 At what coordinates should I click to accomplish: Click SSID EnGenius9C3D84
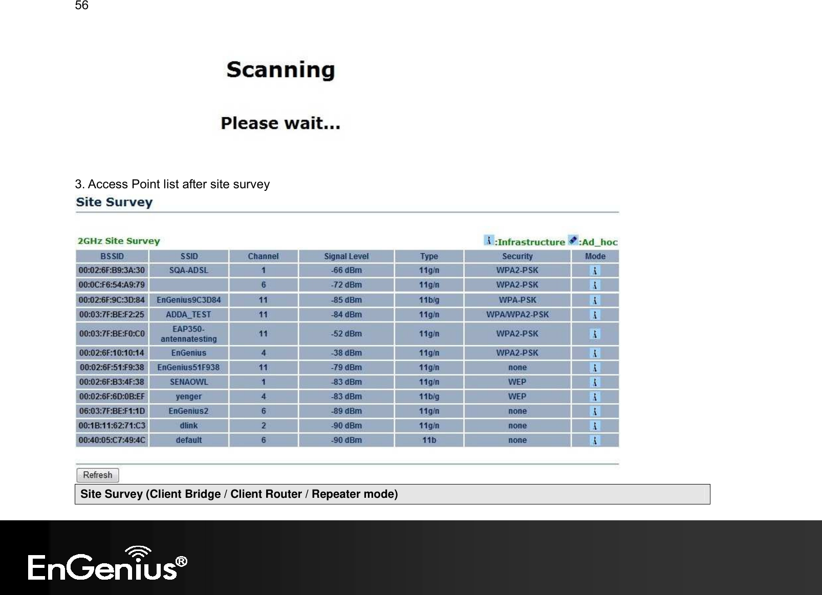point(189,300)
